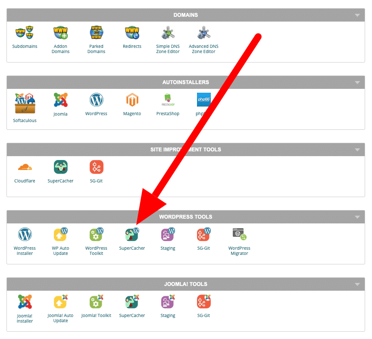Click the Joomla! Toolkit icon

click(96, 302)
